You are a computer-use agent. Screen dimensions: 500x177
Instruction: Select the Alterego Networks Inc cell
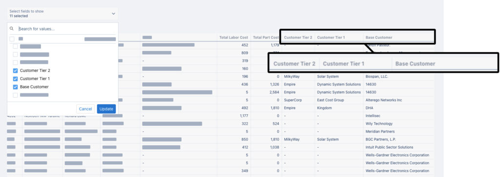384,100
